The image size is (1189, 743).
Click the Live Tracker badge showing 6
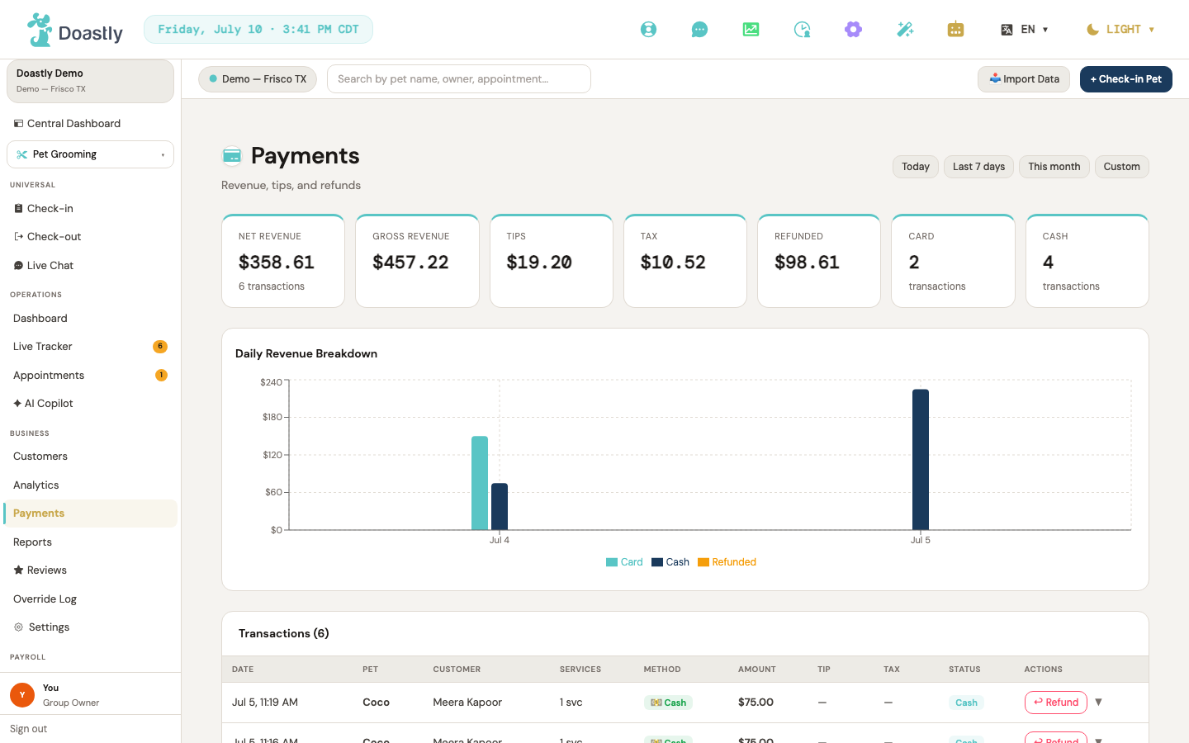[x=160, y=347]
